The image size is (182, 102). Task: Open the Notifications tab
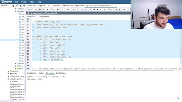click(61, 73)
